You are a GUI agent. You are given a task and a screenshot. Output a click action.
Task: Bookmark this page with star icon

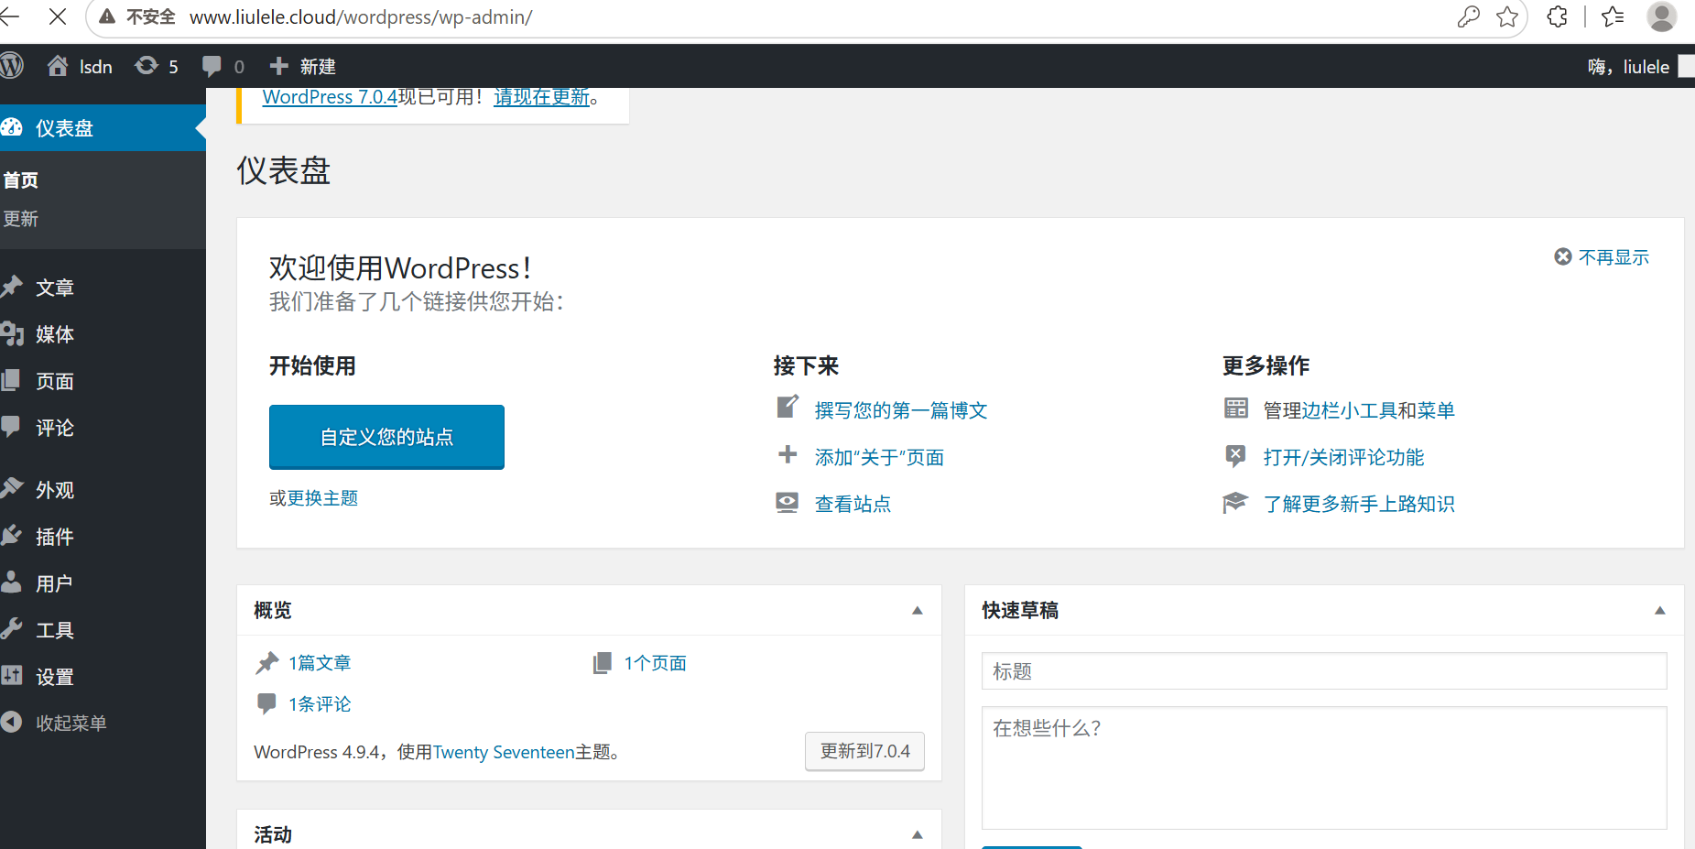[x=1507, y=16]
